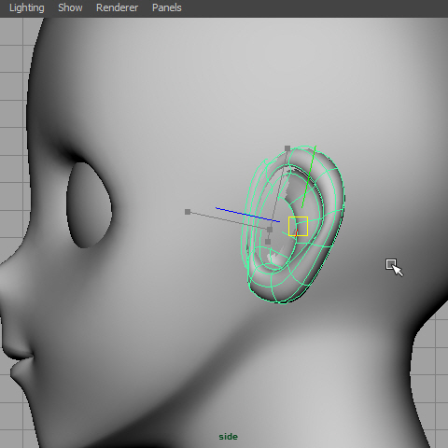Click the green axis line on the ear
Screen dimensions: 448x448
click(309, 176)
